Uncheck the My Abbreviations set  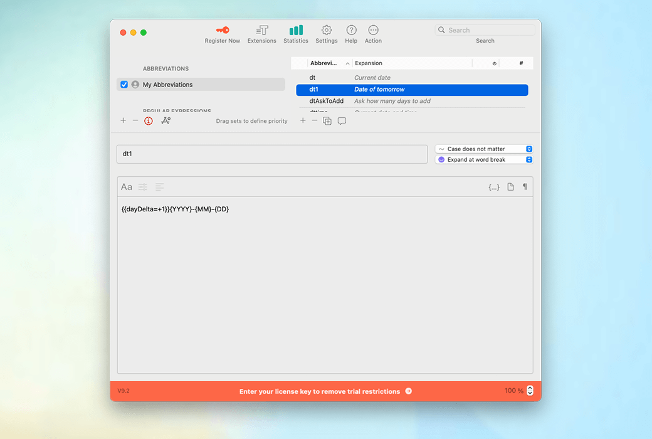pos(124,84)
